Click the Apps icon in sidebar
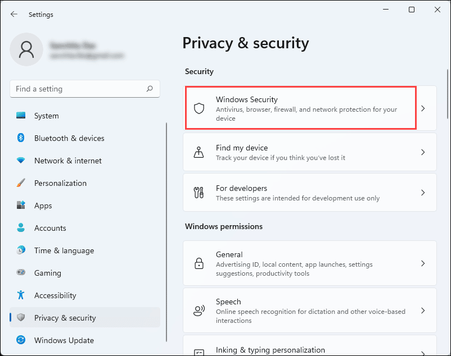This screenshot has width=451, height=356. click(x=21, y=206)
